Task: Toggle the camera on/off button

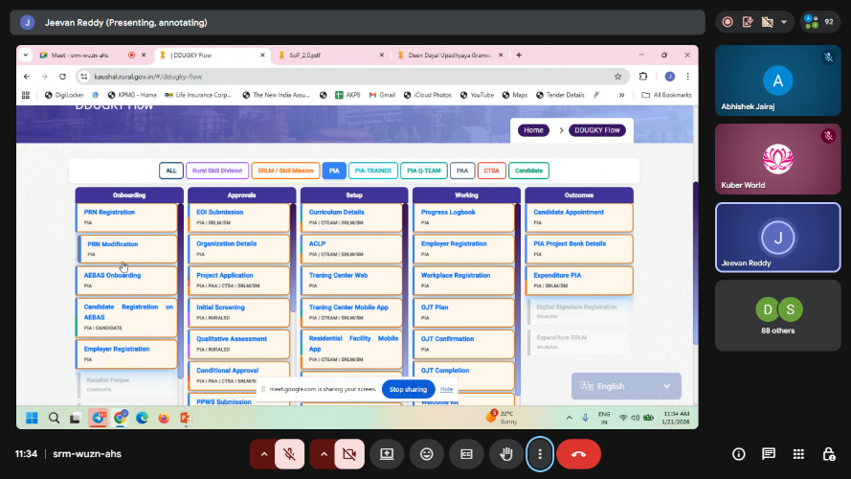Action: [348, 453]
